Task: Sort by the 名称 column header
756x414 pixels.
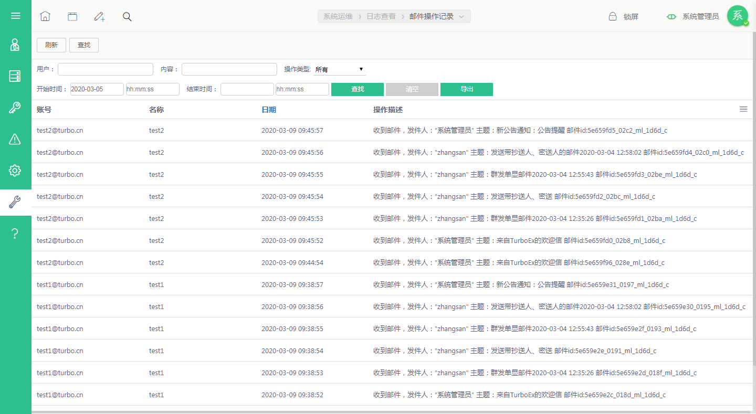Action: coord(156,110)
